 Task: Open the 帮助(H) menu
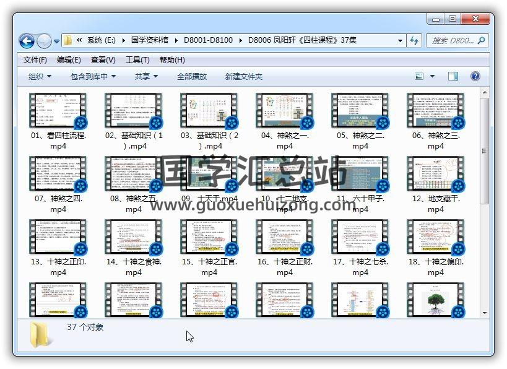point(172,60)
